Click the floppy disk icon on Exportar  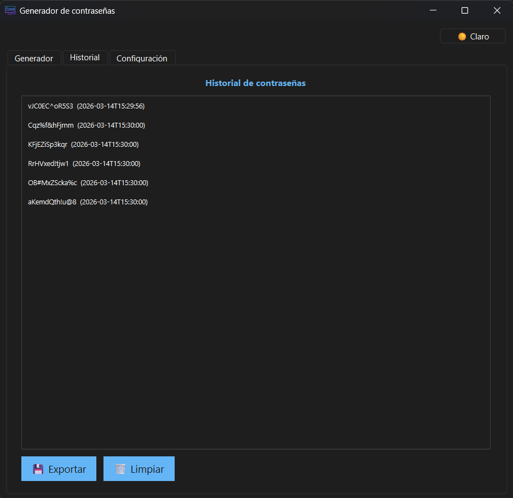(38, 470)
